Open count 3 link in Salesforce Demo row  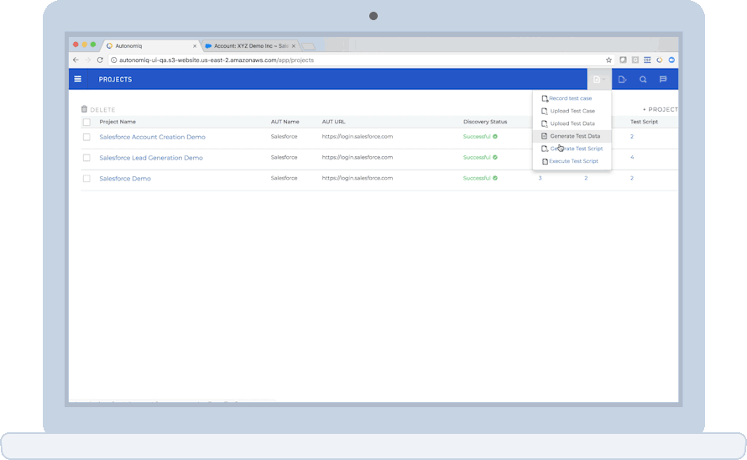[x=540, y=178]
